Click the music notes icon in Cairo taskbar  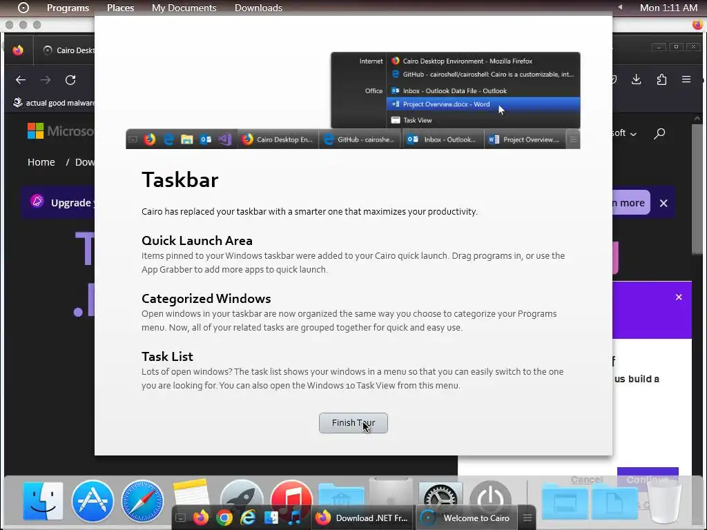[295, 518]
